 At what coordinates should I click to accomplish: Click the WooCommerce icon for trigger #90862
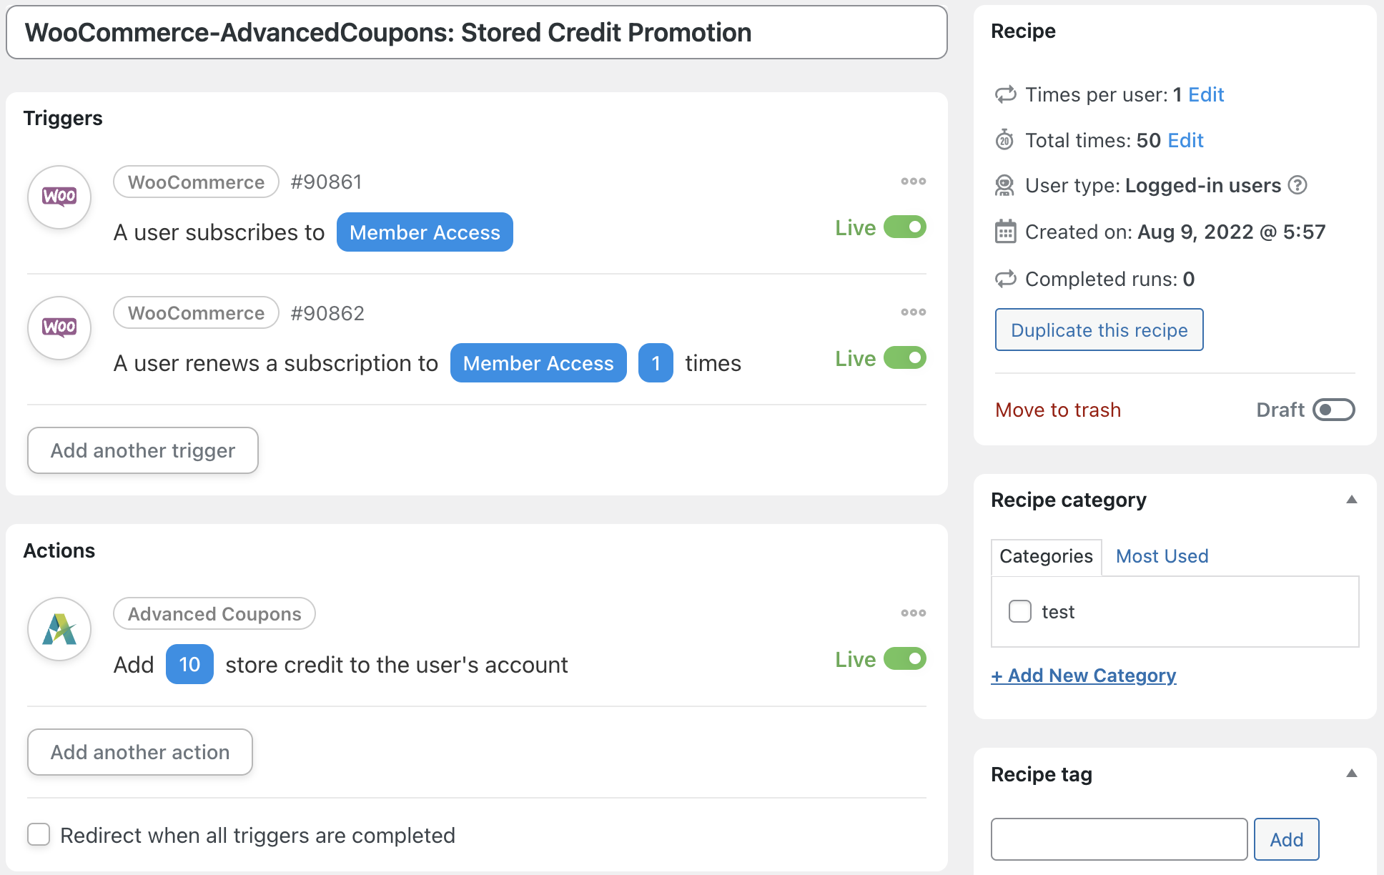(59, 327)
